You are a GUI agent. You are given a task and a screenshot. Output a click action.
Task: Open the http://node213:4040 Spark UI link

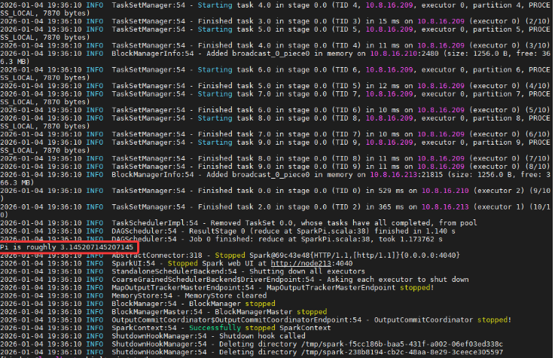[312, 264]
